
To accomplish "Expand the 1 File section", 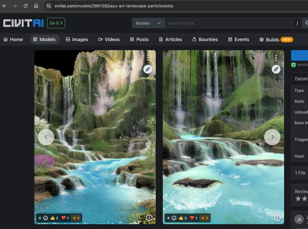I will (x=300, y=173).
